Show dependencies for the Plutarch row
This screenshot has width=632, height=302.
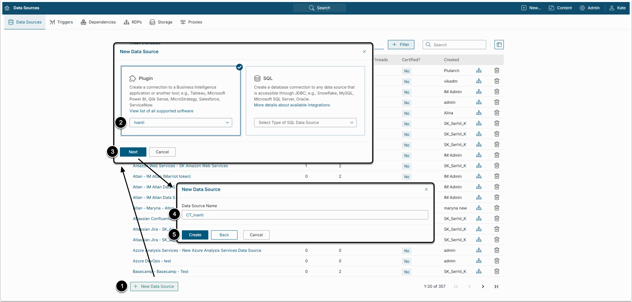(x=479, y=71)
